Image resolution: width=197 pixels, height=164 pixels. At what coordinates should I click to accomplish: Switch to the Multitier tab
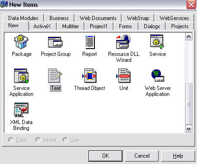[70, 26]
